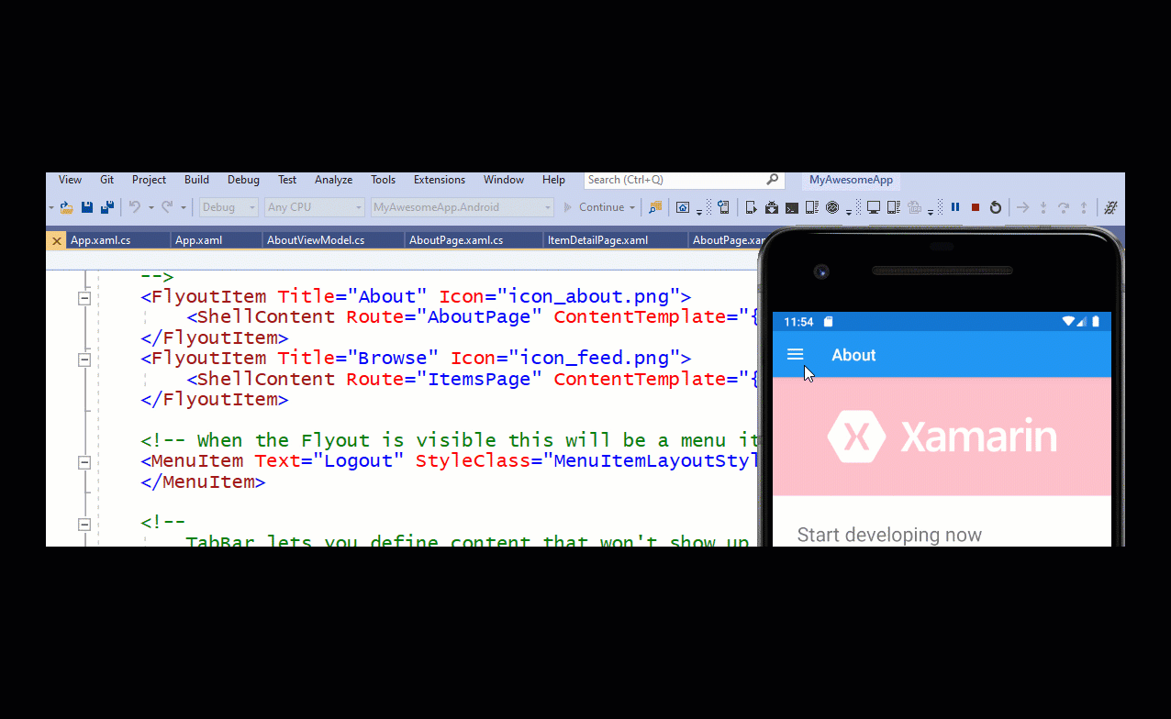Click the Pair to Mac monitor icon
The image size is (1171, 719).
pyautogui.click(x=874, y=207)
